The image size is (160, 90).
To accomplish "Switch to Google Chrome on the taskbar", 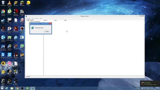I will pos(17,88).
